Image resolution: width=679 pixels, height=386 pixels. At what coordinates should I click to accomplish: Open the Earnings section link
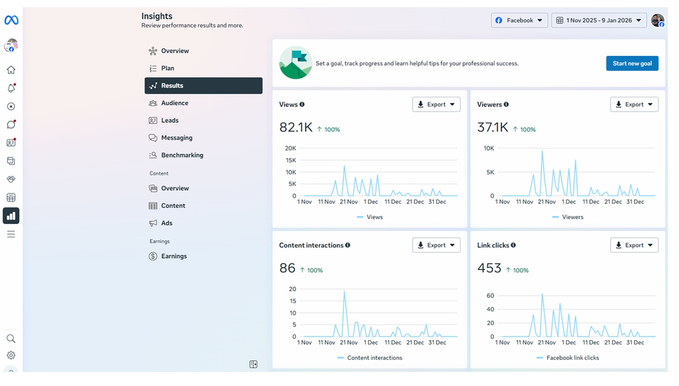174,256
